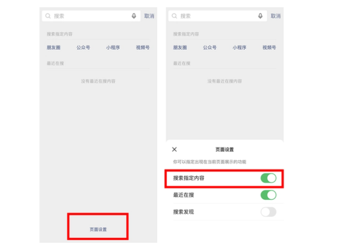Close the 页面设置 panel with X
The width and height of the screenshot is (340, 250).
pos(174,149)
